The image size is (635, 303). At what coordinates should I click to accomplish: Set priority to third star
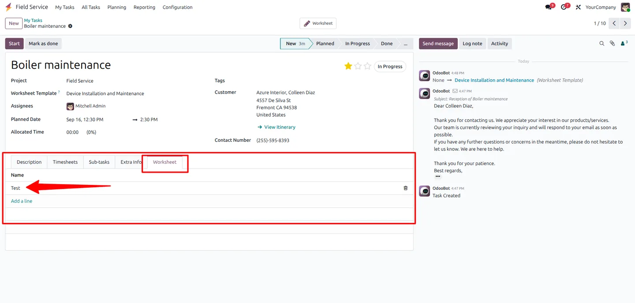367,66
